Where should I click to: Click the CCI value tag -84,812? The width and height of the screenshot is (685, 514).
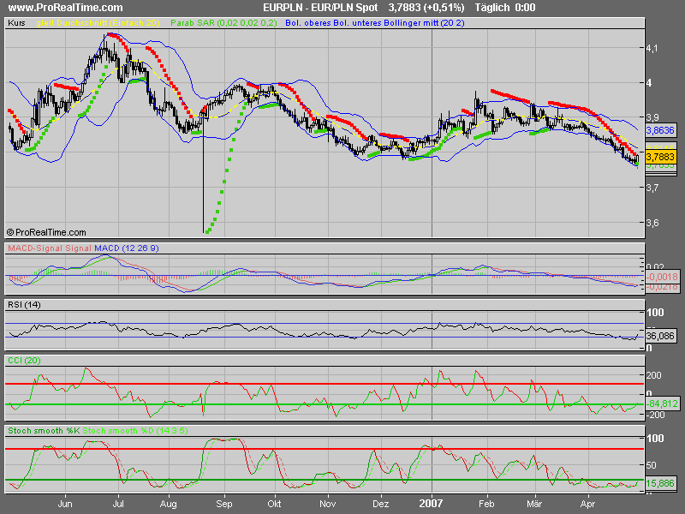(661, 403)
